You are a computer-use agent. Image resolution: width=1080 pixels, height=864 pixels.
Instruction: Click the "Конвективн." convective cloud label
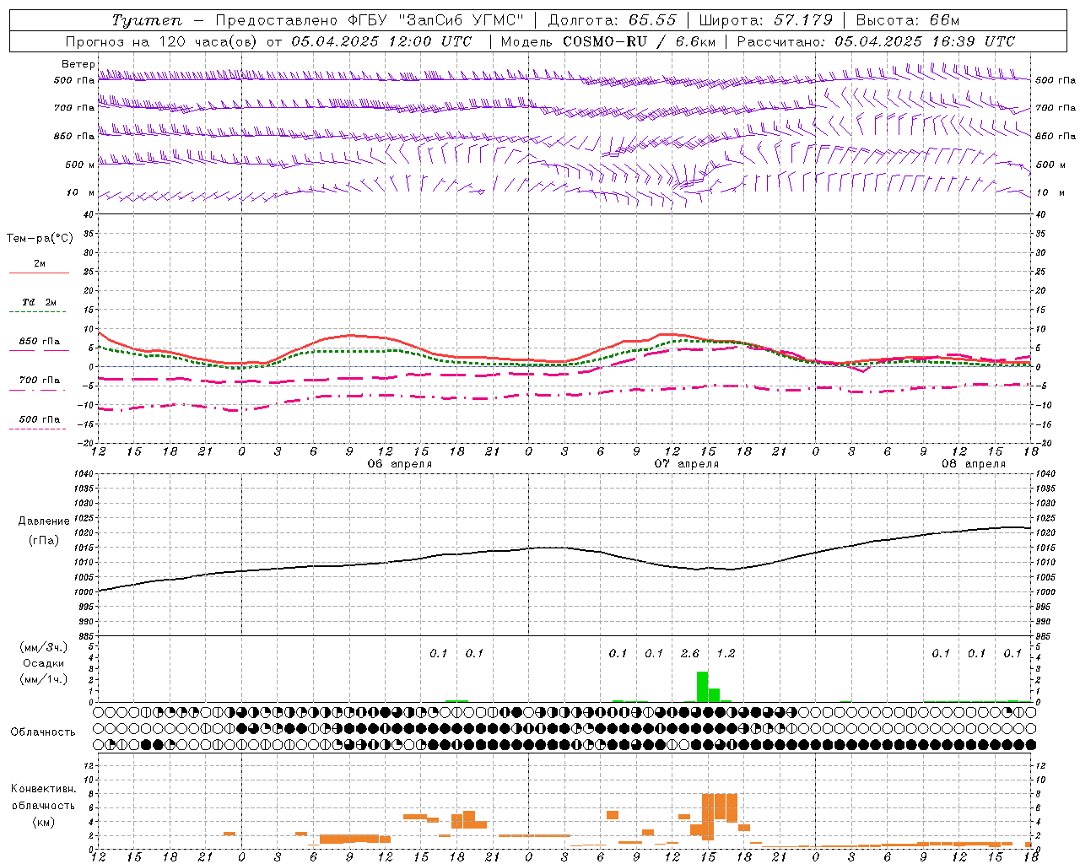[44, 789]
